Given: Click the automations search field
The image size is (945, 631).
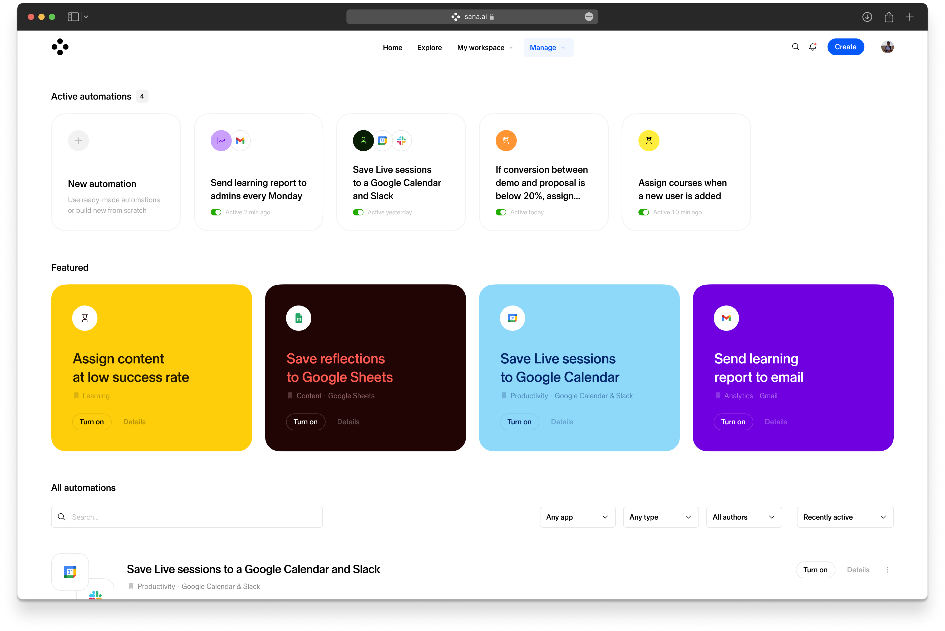Looking at the screenshot, I should pyautogui.click(x=187, y=517).
